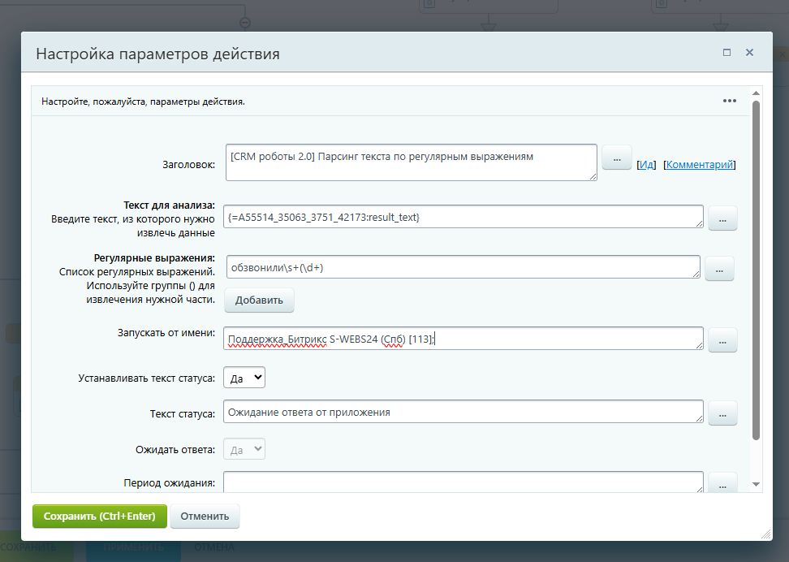Open value picker for Период ожидания field

click(722, 482)
